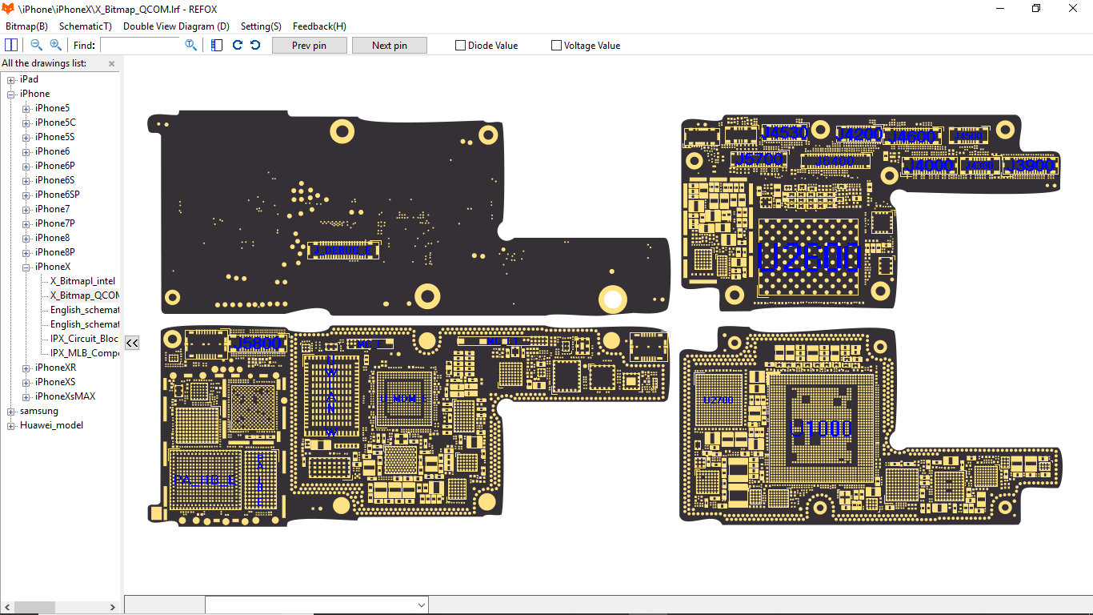The image size is (1093, 615).
Task: Expand the samsung tree node
Action: point(11,411)
